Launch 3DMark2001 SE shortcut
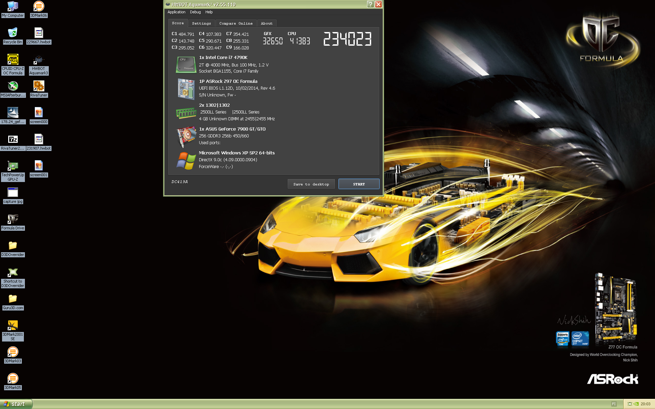The width and height of the screenshot is (655, 409). click(13, 330)
